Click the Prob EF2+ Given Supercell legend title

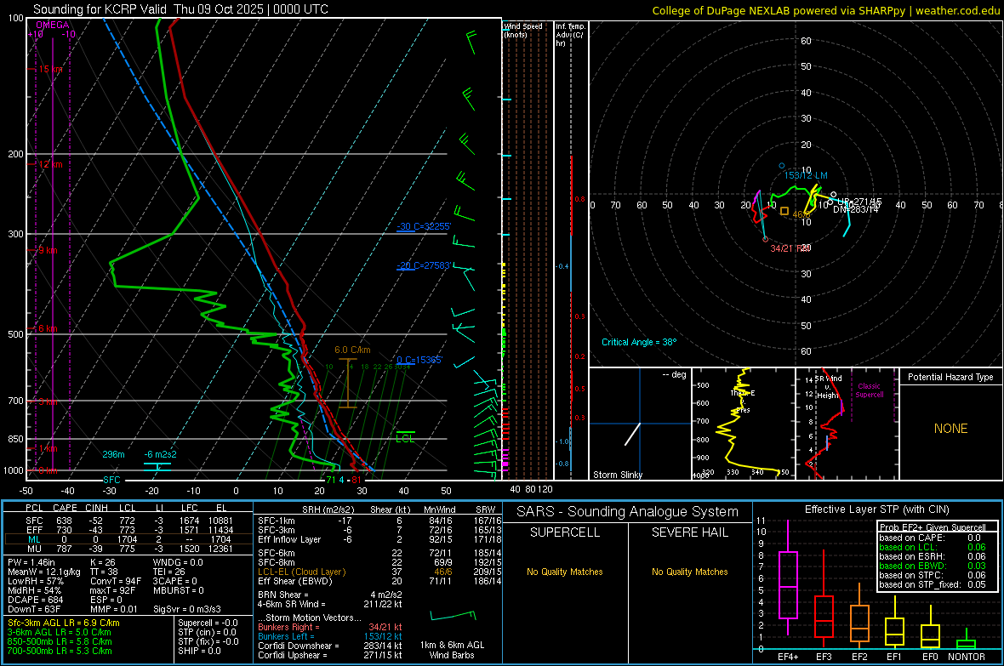click(x=933, y=527)
